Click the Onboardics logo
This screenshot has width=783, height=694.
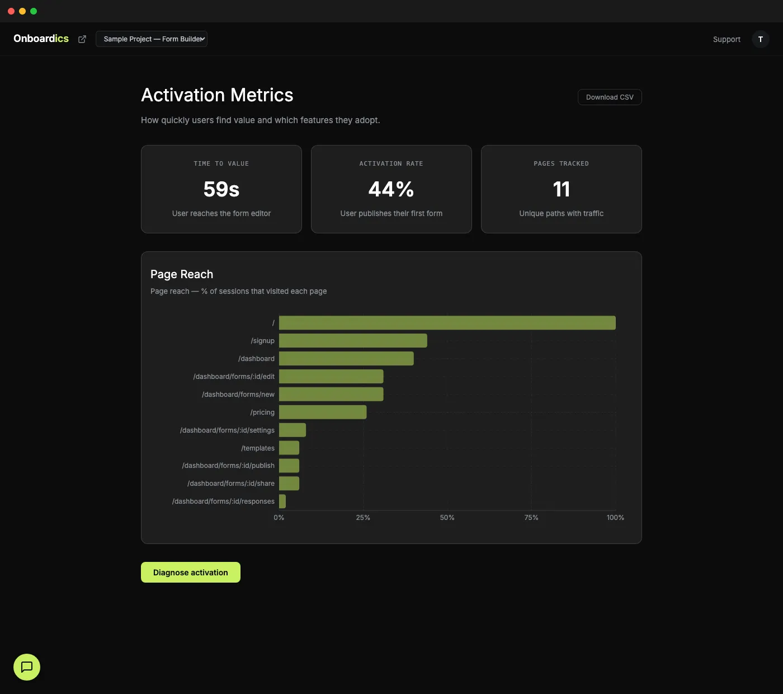(x=41, y=39)
